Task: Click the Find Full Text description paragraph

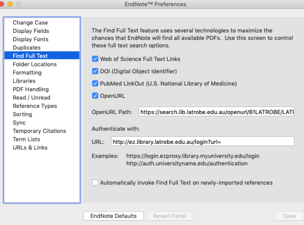Action: click(x=192, y=38)
